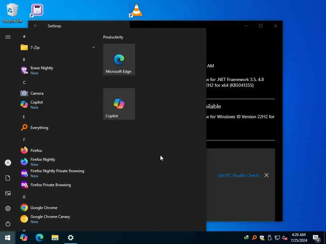Launch Firefox Nightly
The height and width of the screenshot is (244, 326).
point(58,162)
